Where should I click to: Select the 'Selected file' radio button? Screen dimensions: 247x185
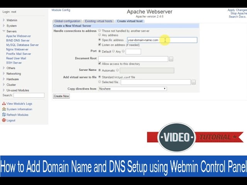click(x=100, y=82)
